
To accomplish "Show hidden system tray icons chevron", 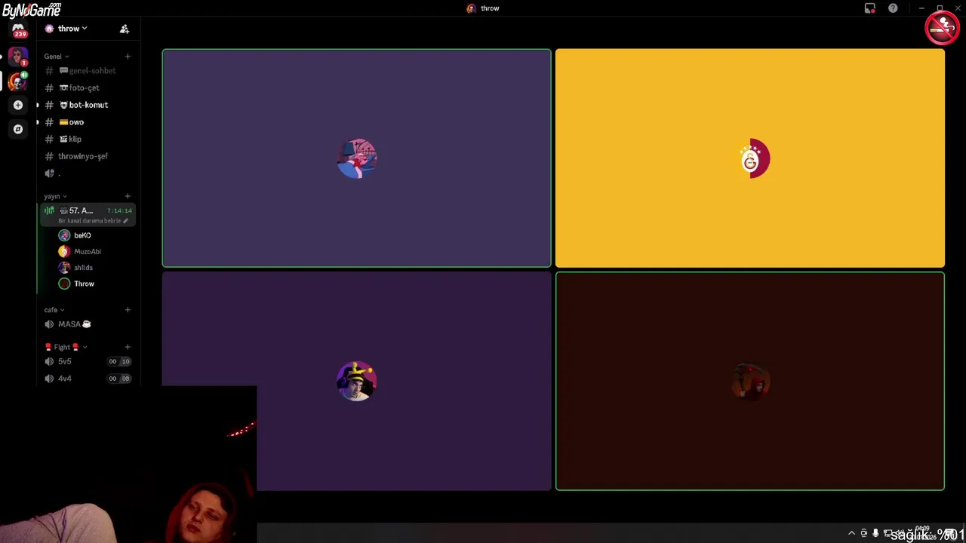I will pos(852,533).
